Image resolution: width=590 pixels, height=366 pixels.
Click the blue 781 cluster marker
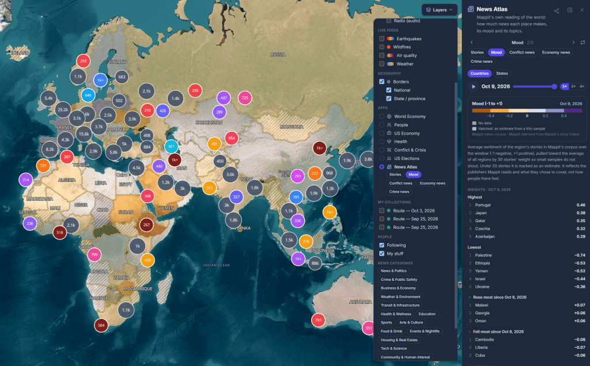[296, 197]
